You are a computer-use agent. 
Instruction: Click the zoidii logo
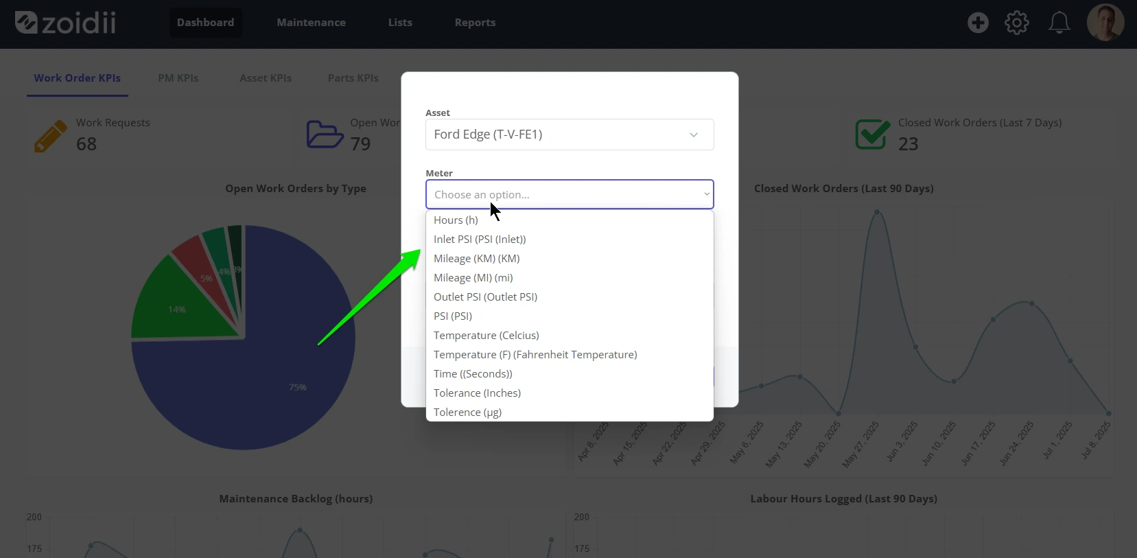coord(66,23)
